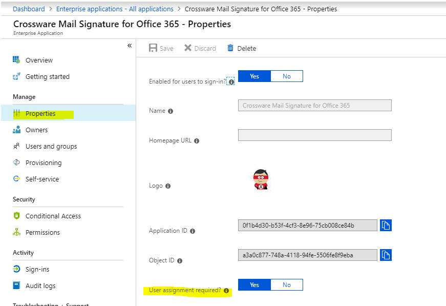Set User assignment required to No
The image size is (446, 306).
287,284
